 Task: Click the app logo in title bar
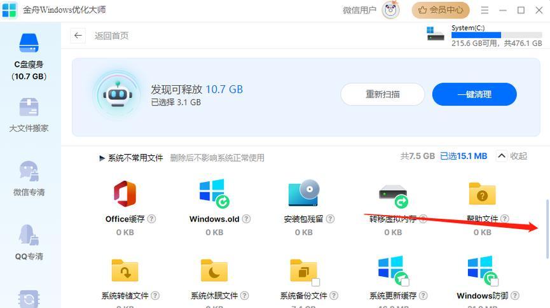point(9,10)
